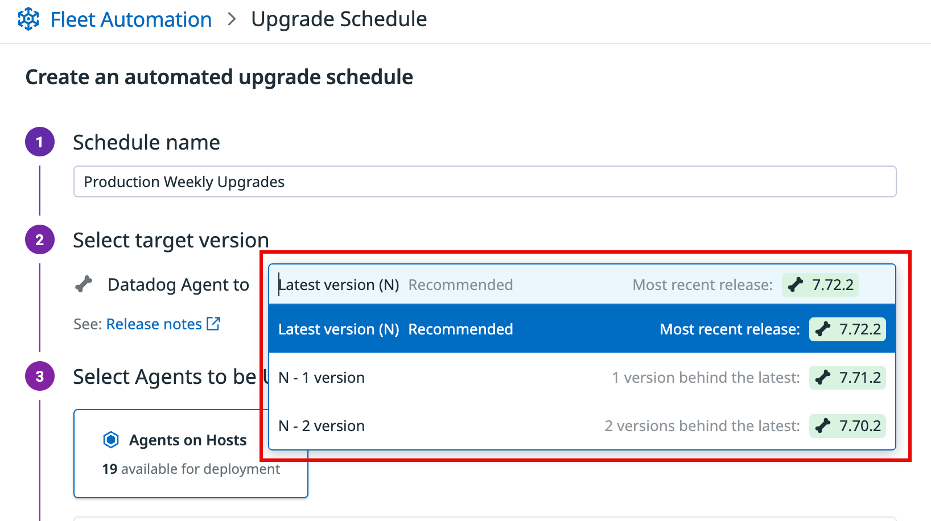Choose the N - 2 version option
The width and height of the screenshot is (931, 521).
tap(322, 426)
